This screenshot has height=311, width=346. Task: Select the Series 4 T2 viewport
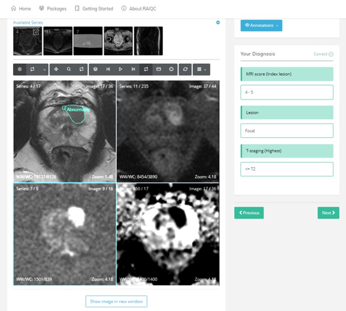click(x=65, y=131)
